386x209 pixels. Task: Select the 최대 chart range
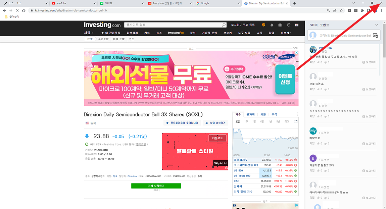tap(287, 121)
